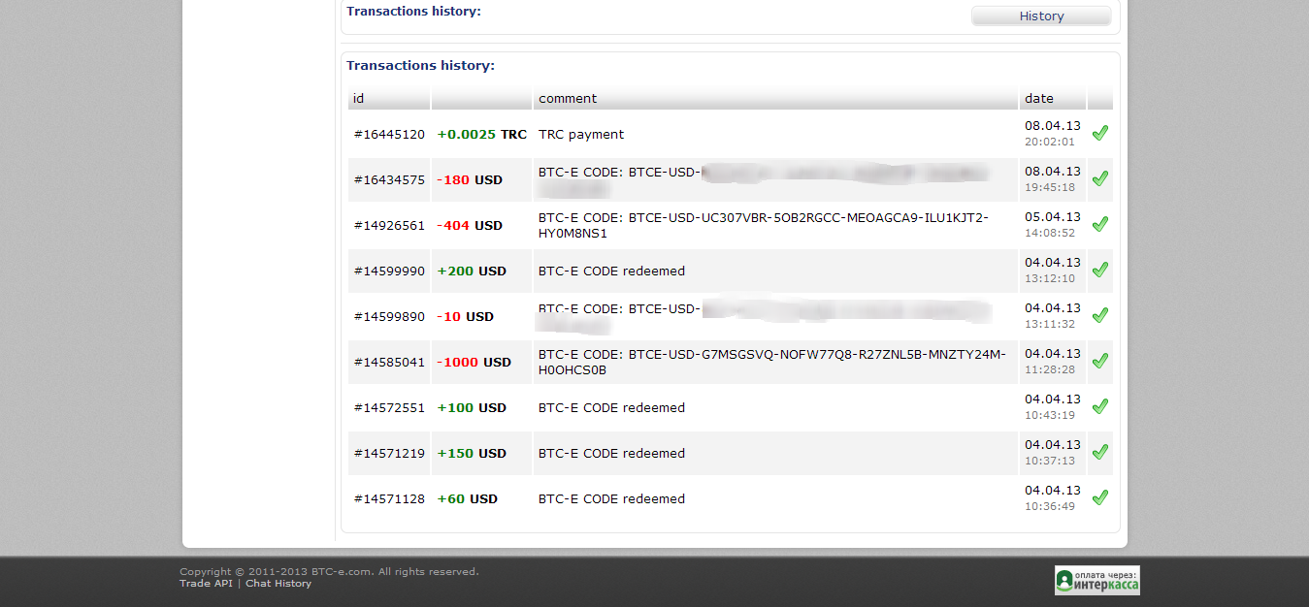Image resolution: width=1309 pixels, height=607 pixels.
Task: Select transaction id #14571128
Action: [x=389, y=499]
